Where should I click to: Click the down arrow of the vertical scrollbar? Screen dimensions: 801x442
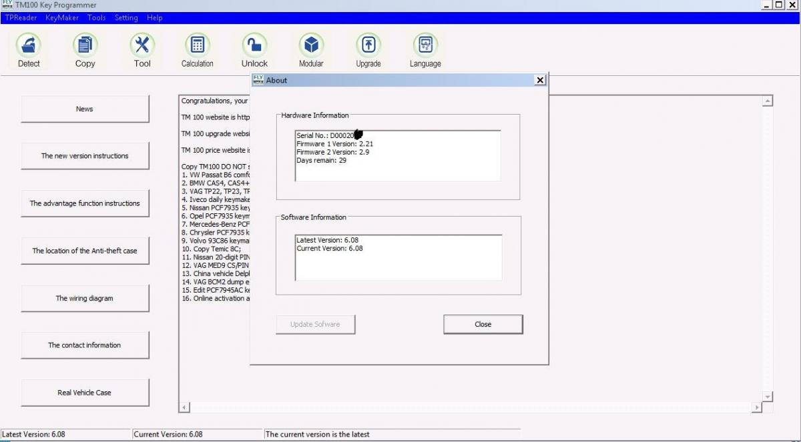point(768,397)
